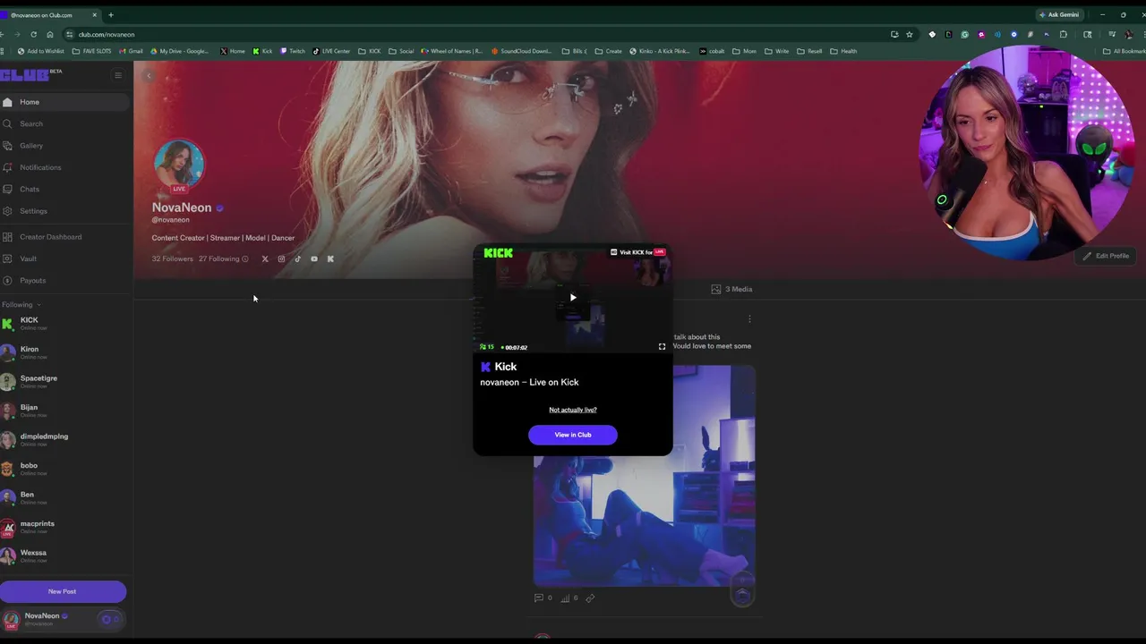
Task: Open the Kick social link on the profile
Action: click(330, 259)
